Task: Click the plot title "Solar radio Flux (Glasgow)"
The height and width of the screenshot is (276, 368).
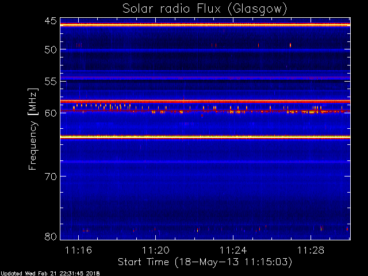Action: [205, 9]
